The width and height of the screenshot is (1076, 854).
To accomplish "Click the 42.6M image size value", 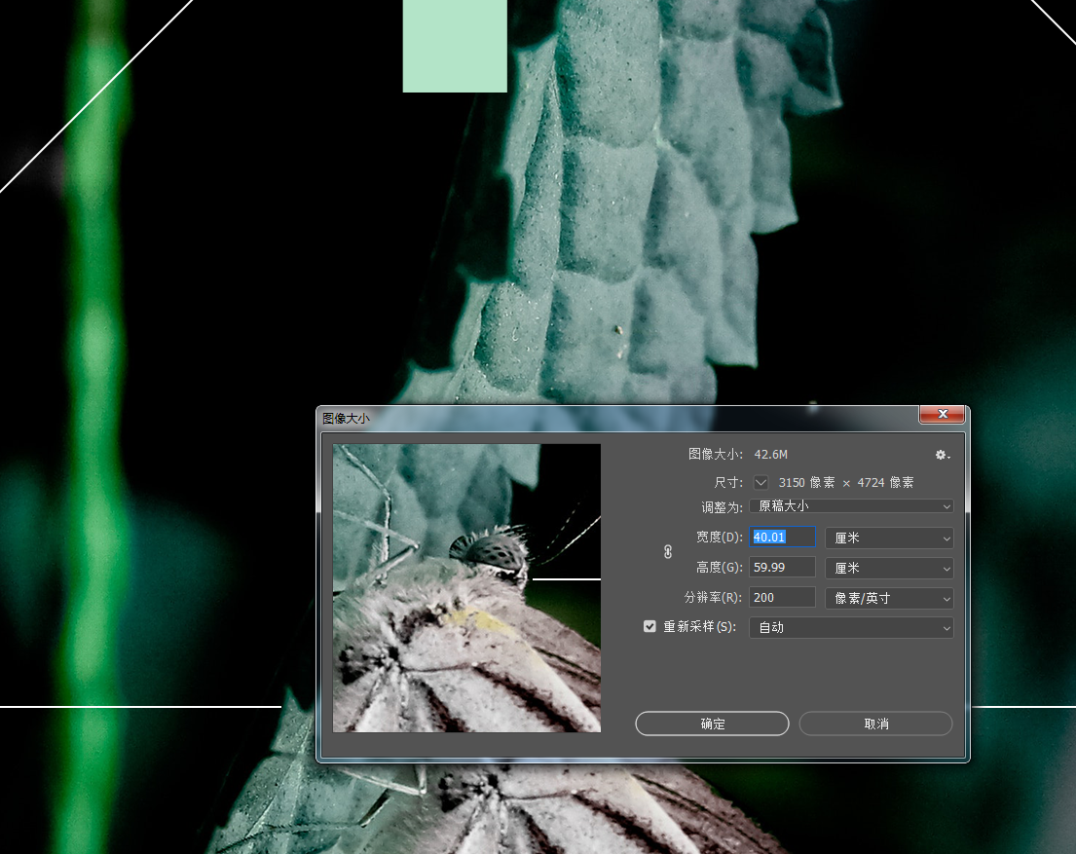I will [x=770, y=455].
